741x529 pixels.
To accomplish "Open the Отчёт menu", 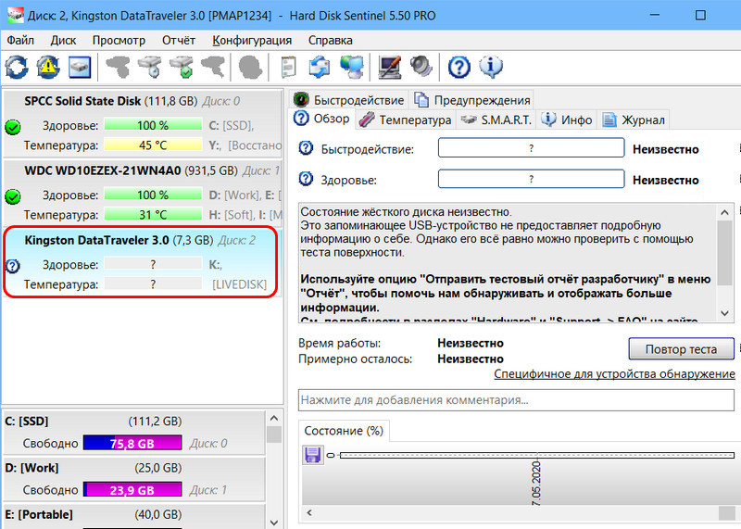I will coord(179,40).
